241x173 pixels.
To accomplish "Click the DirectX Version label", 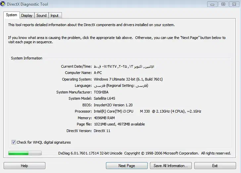I will coord(79,131).
